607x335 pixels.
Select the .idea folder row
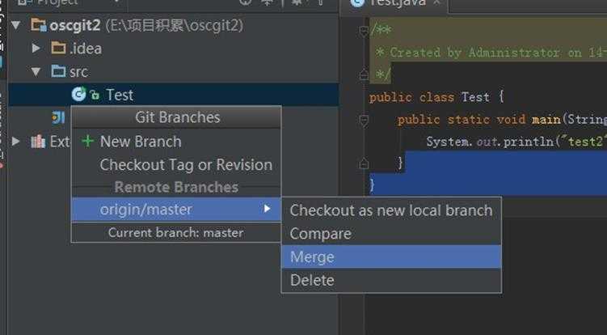(174, 49)
